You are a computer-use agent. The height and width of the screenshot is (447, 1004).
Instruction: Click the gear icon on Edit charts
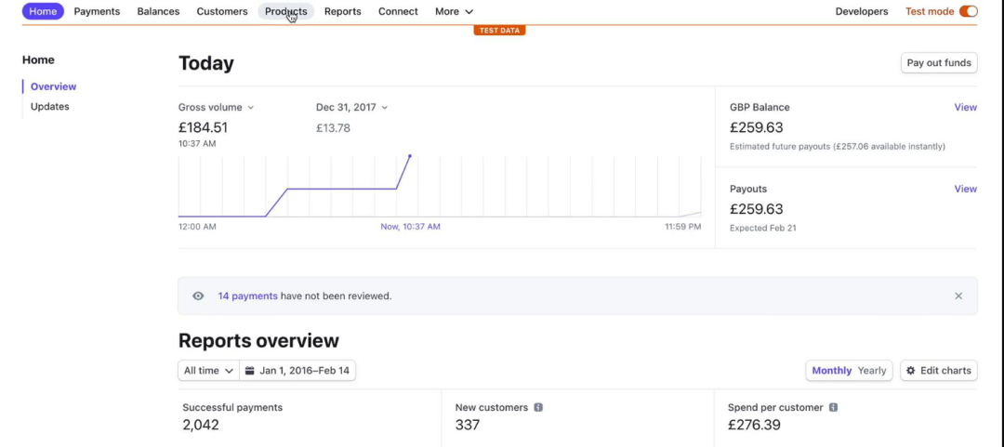coord(910,370)
